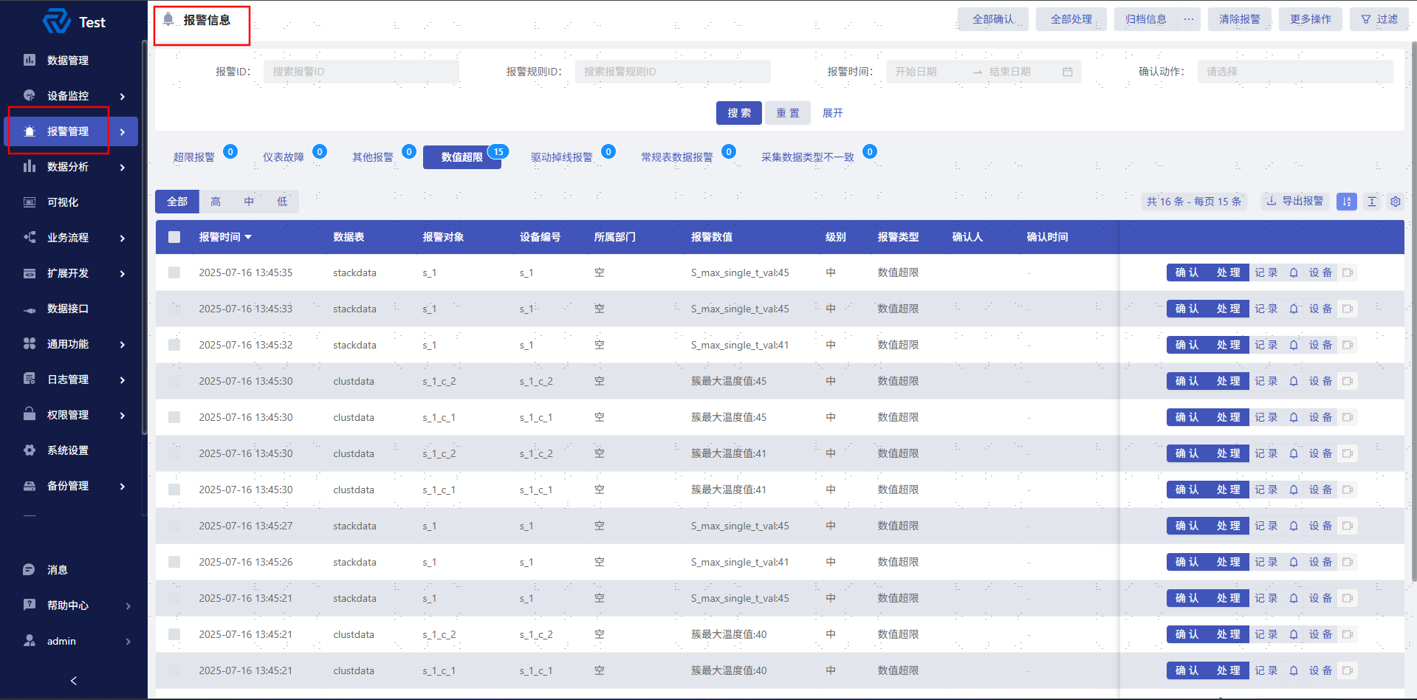Open 数据接口 from the sidebar
1417x700 pixels.
click(x=68, y=309)
